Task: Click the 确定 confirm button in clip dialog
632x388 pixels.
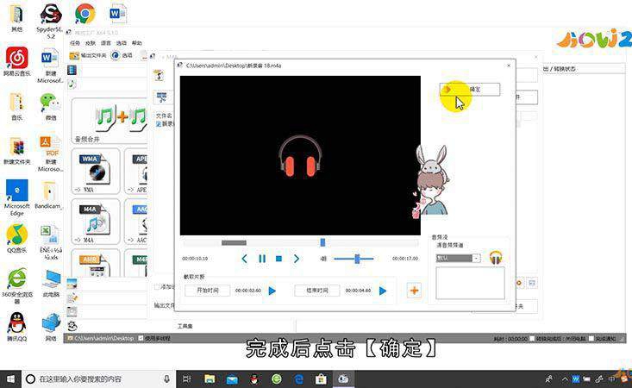Action: pos(470,89)
